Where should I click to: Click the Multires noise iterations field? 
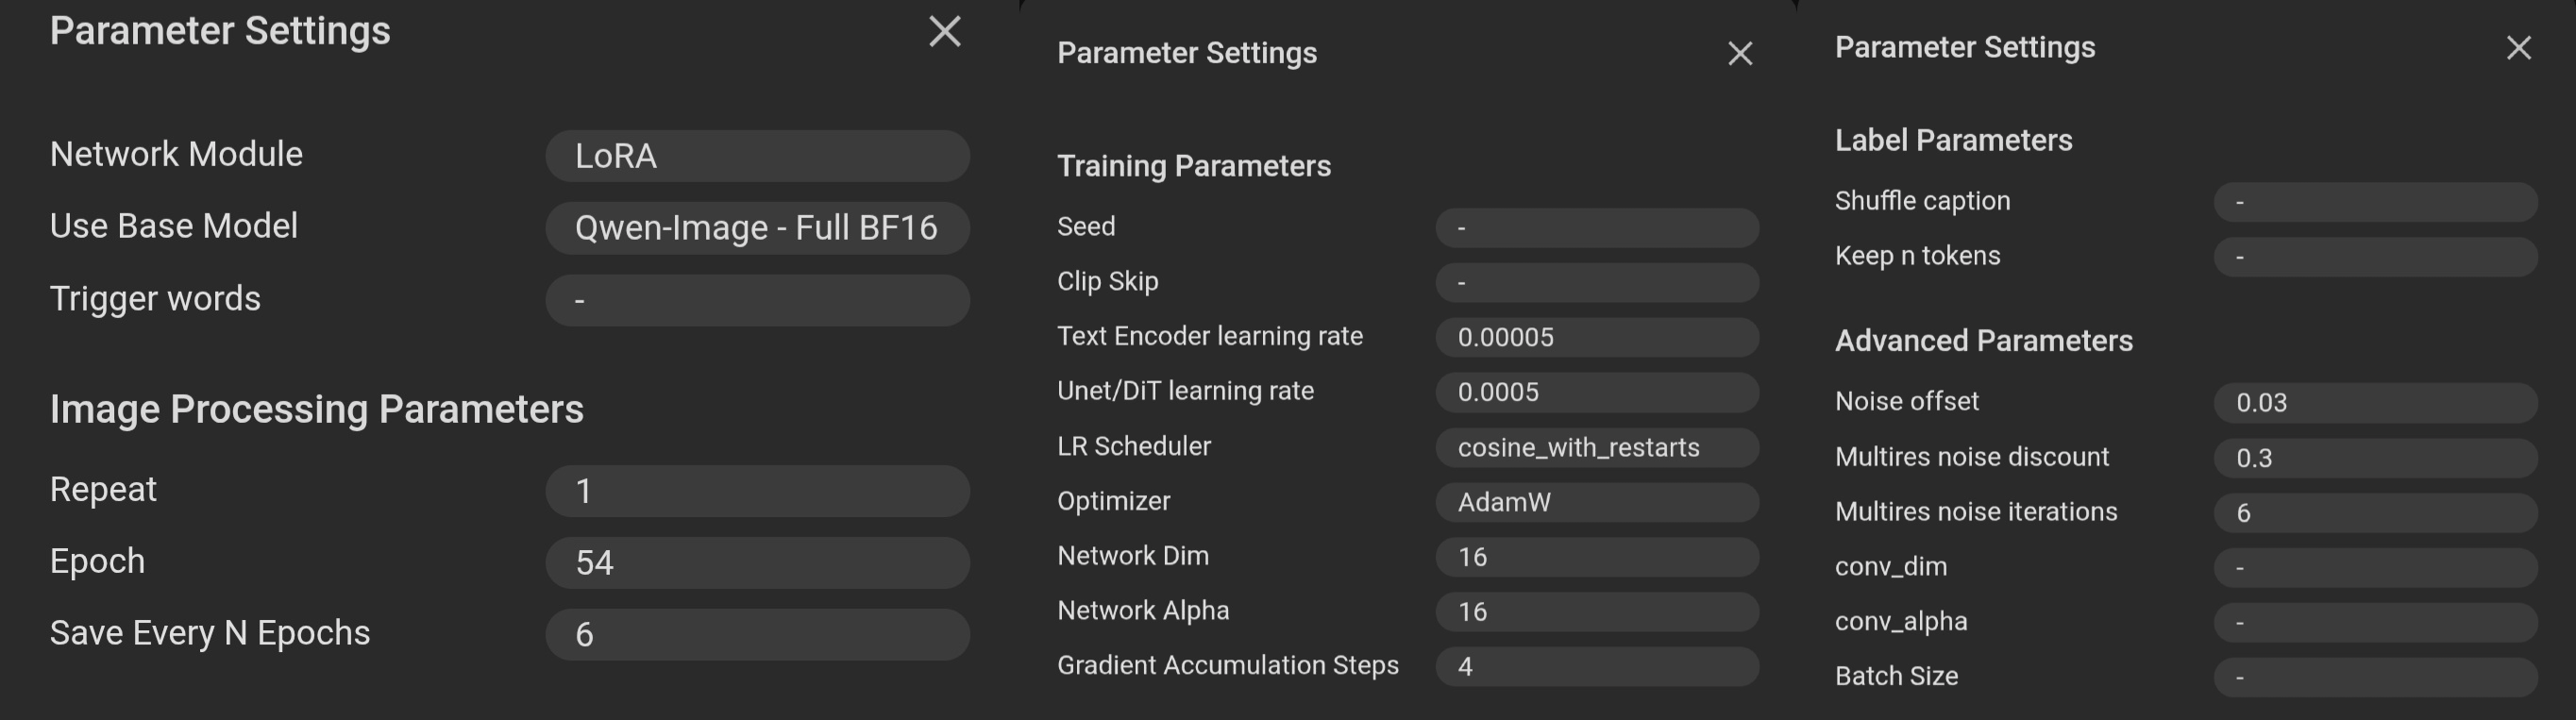(x=2375, y=513)
